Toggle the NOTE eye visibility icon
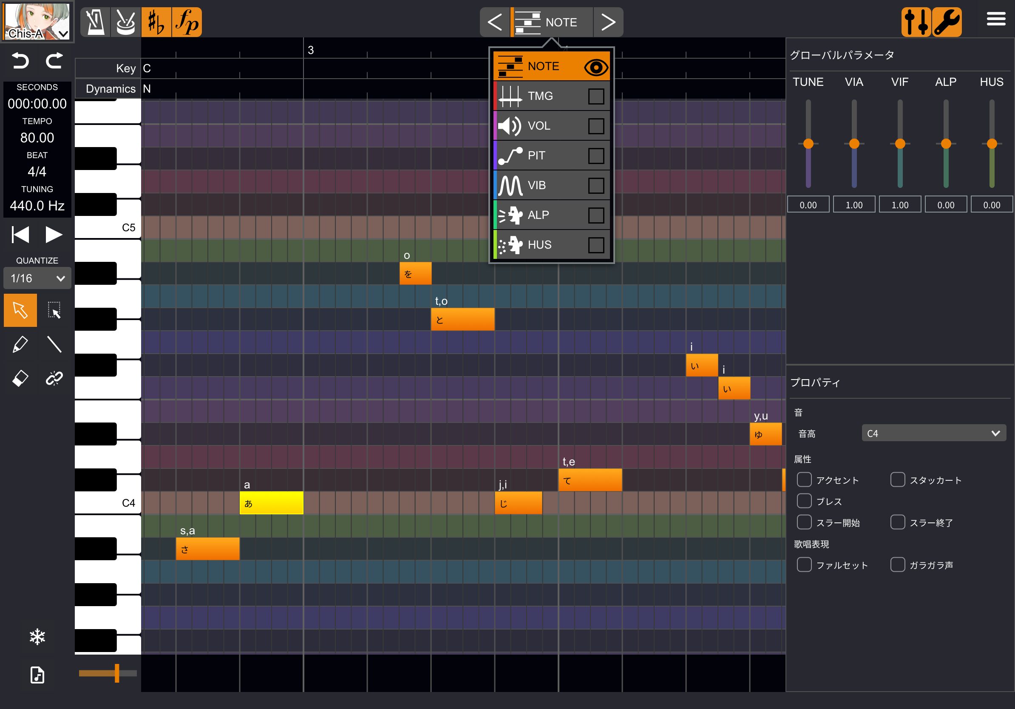Screen dimensions: 1015x709 point(596,67)
